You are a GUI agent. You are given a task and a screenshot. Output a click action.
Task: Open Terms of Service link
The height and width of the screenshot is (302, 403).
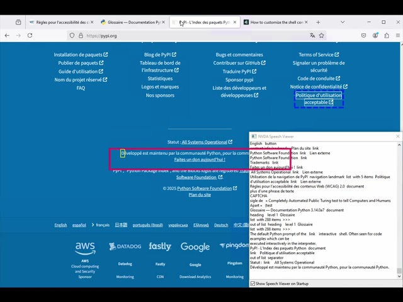pyautogui.click(x=319, y=55)
